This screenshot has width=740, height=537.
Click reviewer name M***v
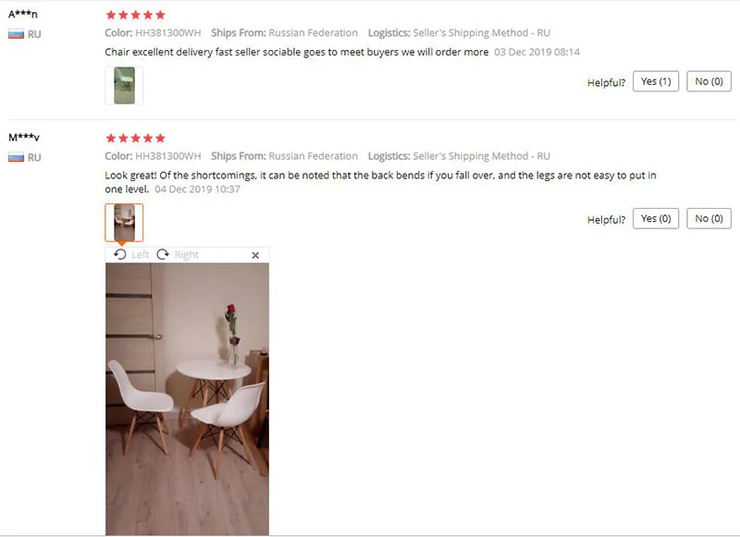pos(24,137)
